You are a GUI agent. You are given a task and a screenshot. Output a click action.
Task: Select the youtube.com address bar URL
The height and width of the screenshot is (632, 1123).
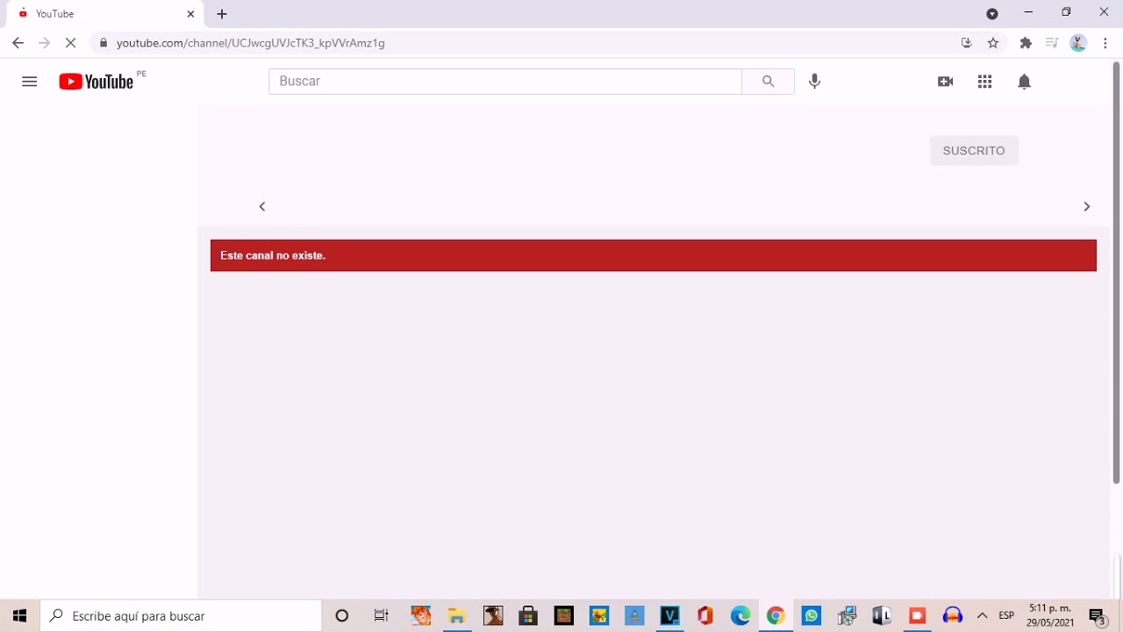[x=250, y=43]
